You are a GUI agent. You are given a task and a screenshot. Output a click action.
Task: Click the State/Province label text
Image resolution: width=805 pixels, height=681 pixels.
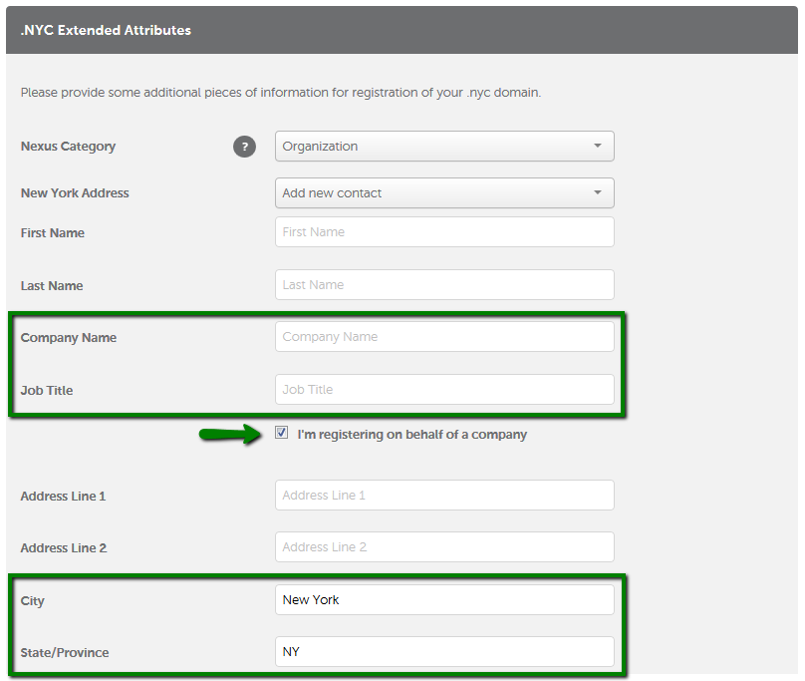65,653
